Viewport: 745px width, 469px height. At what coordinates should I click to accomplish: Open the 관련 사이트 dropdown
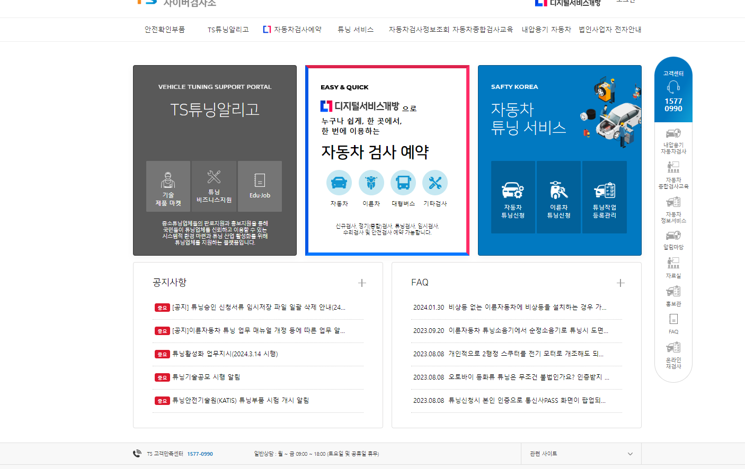[581, 454]
